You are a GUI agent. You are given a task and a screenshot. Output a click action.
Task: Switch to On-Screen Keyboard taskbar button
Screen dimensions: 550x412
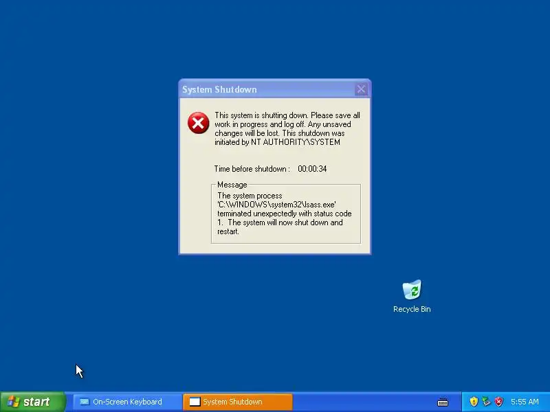(127, 402)
